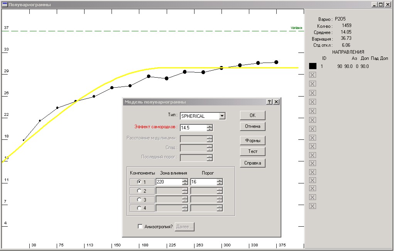
Task: Click the green "Variance" label on the chart
Action: pyautogui.click(x=296, y=28)
